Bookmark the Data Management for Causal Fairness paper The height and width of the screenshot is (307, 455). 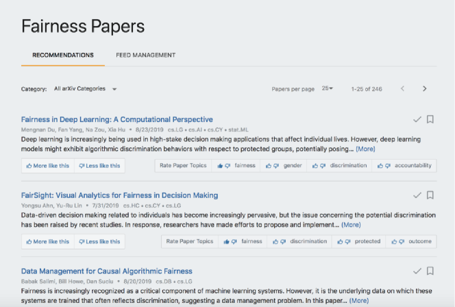[430, 271]
